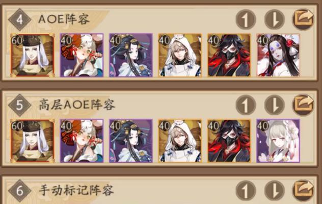Click the share icon for lineup 5
This screenshot has height=204, width=322.
coord(303,105)
